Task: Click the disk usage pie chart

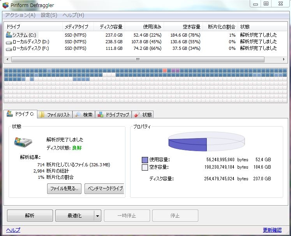Action: pos(206,142)
